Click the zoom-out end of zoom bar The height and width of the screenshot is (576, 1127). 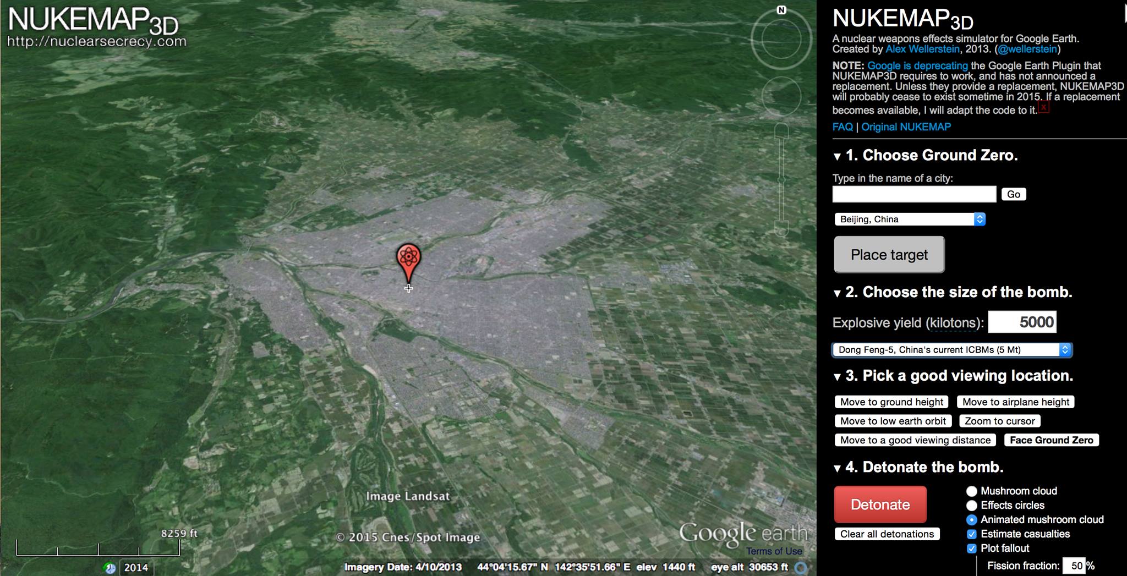point(781,228)
